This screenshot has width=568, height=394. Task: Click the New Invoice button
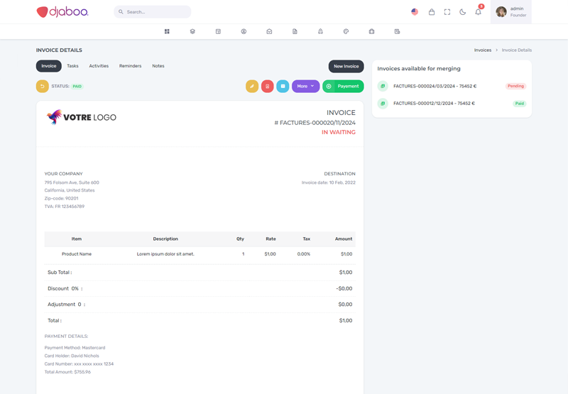[x=346, y=66]
